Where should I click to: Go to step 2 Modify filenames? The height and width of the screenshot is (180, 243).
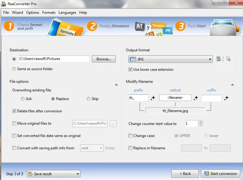pos(108,26)
